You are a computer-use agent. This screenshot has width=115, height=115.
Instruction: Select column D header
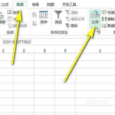click(24, 51)
